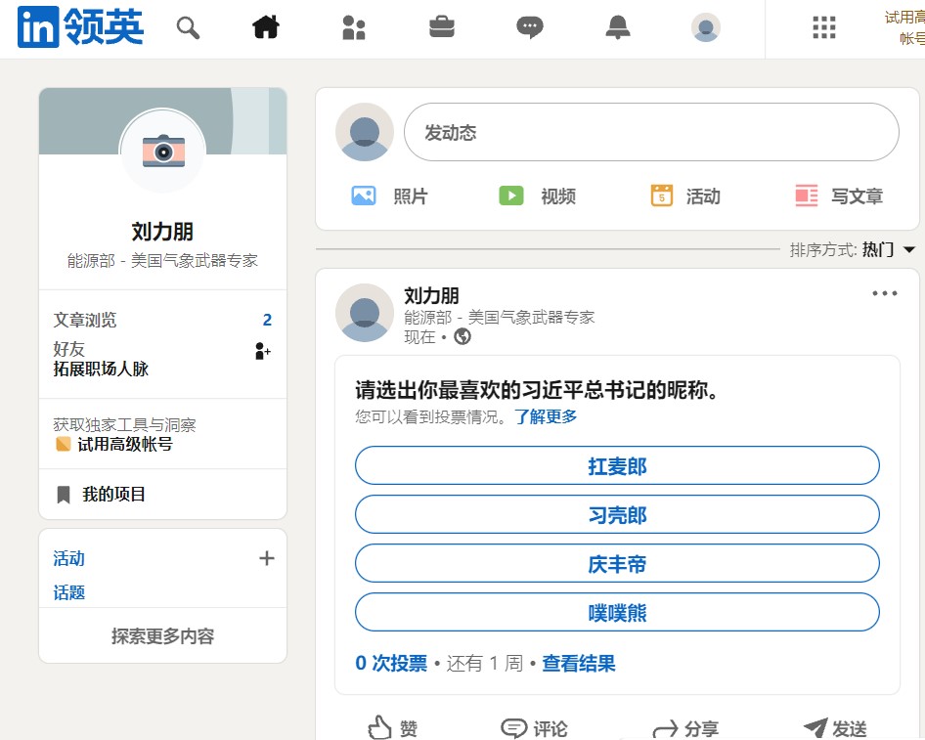
Task: Open the post's three-dot options menu
Action: point(885,293)
